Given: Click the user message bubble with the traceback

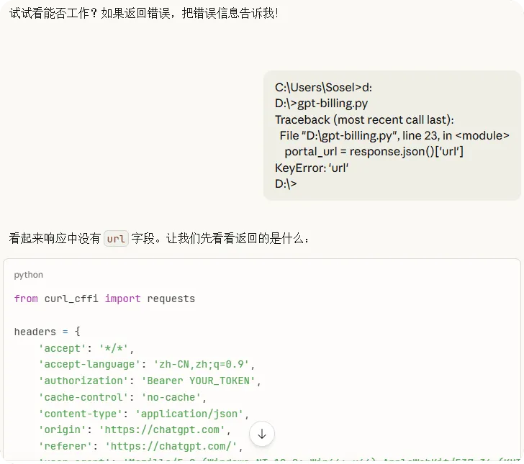Looking at the screenshot, I should [392, 135].
